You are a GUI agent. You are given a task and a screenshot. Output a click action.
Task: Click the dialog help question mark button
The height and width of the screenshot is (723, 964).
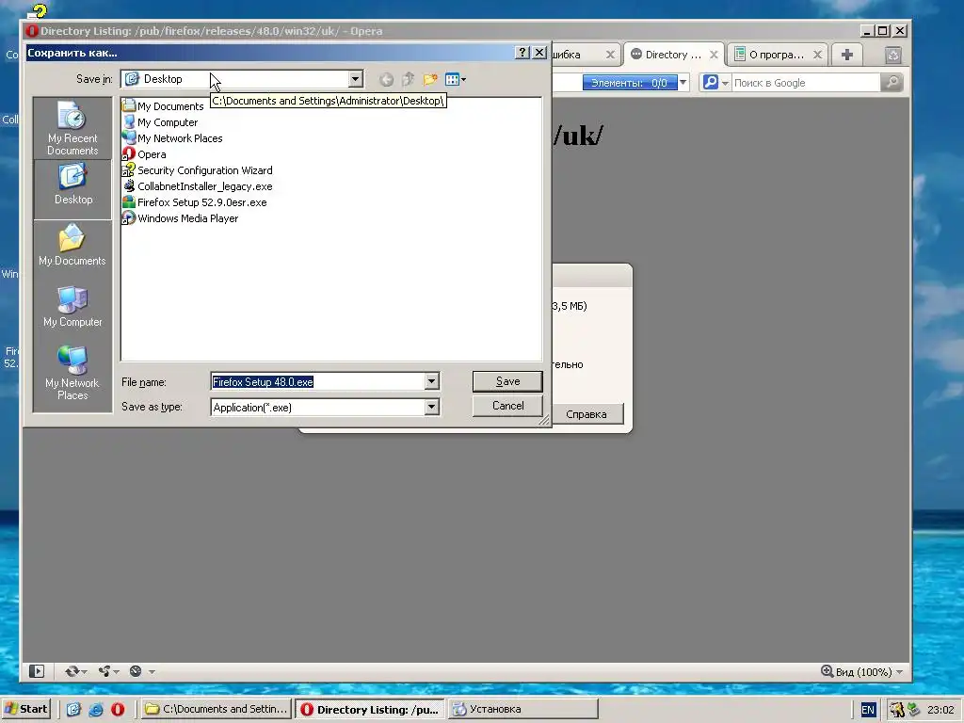[522, 53]
